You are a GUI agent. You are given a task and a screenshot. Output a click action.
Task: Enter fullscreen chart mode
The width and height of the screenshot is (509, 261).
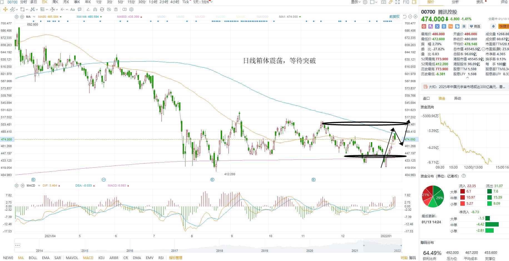[x=398, y=2]
